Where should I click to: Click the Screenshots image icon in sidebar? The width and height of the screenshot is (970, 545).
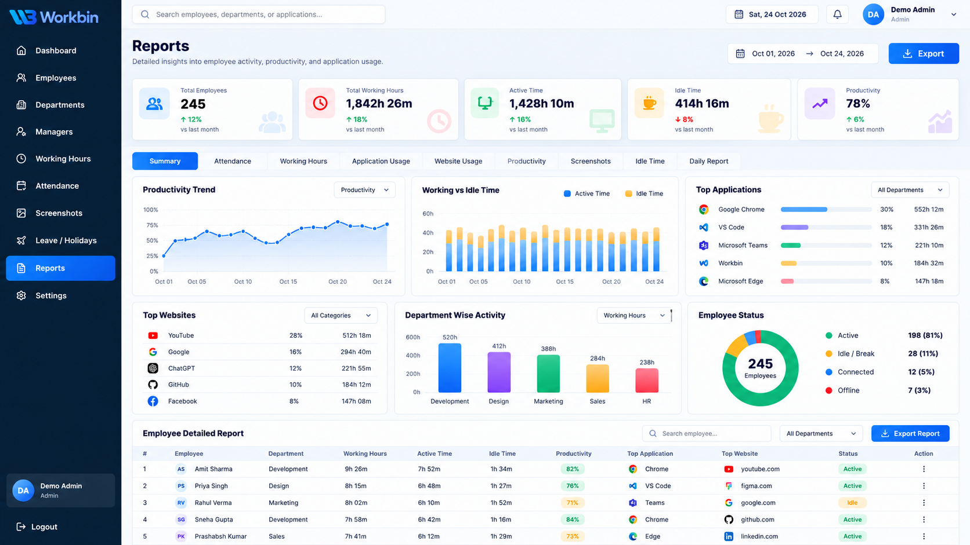(21, 213)
